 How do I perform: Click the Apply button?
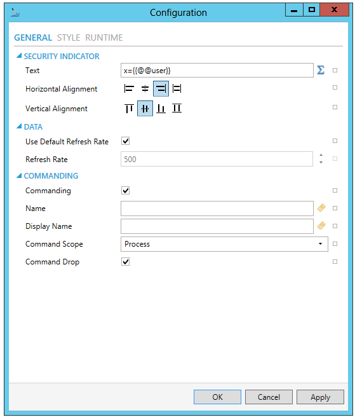(320, 397)
